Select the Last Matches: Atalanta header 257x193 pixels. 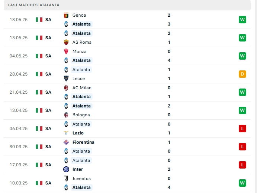tap(127, 5)
